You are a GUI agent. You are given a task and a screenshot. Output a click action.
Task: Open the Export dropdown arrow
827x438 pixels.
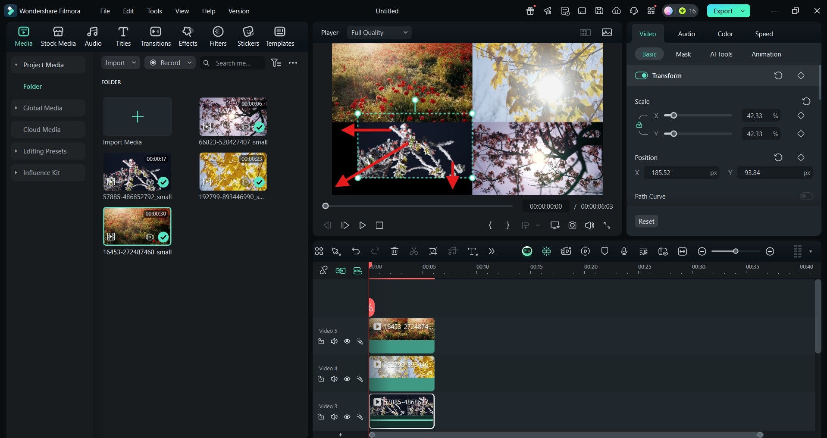pos(743,11)
